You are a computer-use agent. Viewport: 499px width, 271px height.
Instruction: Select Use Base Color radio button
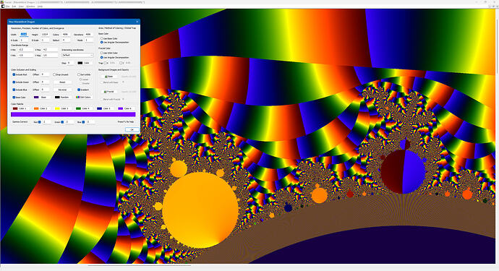[x=101, y=38]
